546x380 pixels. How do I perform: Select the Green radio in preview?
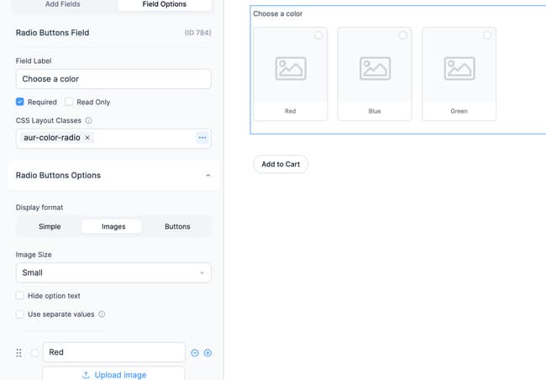pyautogui.click(x=487, y=35)
